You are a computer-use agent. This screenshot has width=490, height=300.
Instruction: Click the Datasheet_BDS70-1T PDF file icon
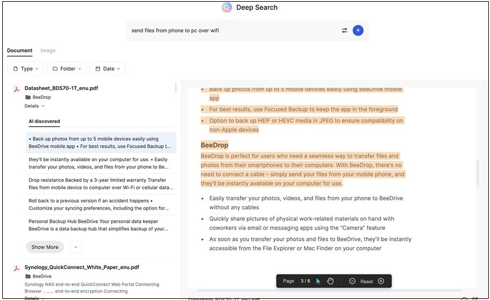pos(17,89)
